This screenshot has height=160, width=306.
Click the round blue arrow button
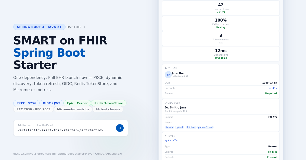(120, 128)
